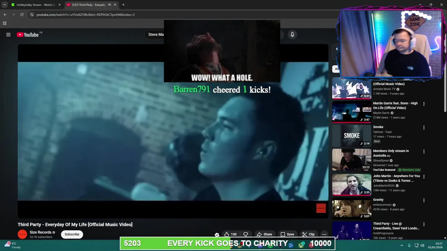This screenshot has height=251, width=447.
Task: Open the YouTube guide hamburger menu
Action: pos(8,35)
